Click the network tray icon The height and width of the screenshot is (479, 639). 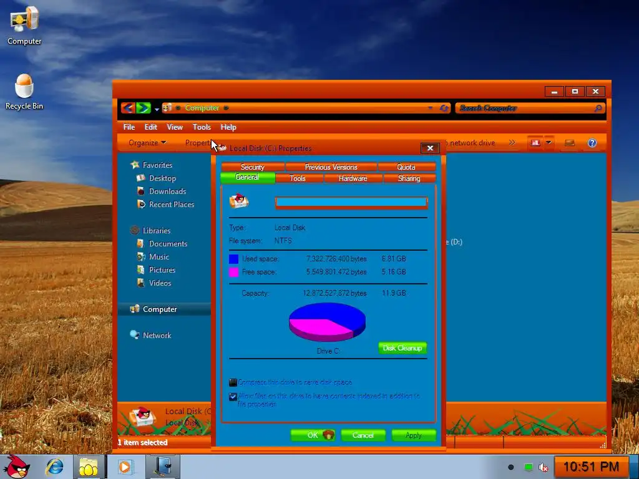click(528, 467)
